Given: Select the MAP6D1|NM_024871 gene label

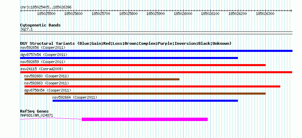Looking at the screenshot, I should [37, 116].
